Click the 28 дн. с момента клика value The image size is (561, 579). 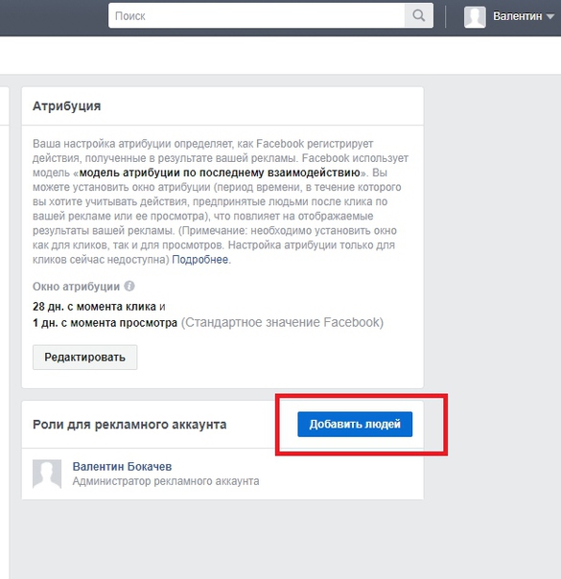coord(94,307)
